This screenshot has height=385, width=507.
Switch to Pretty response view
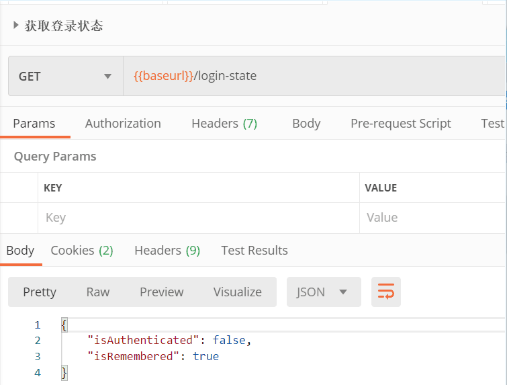[40, 292]
